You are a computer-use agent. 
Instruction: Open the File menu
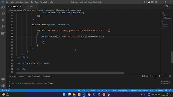tap(7, 2)
